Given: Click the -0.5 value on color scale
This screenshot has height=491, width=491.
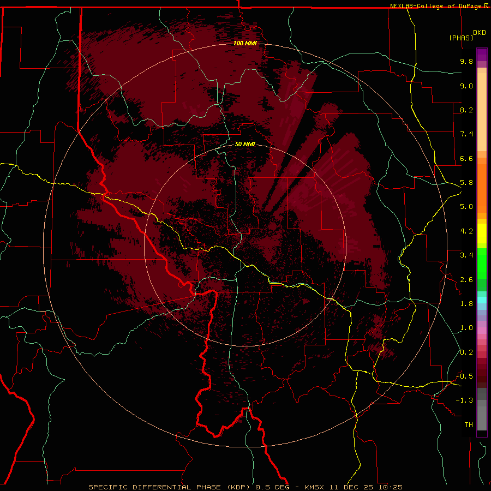Looking at the screenshot, I should pyautogui.click(x=464, y=376).
